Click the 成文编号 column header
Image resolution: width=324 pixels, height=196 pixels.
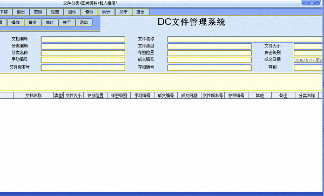point(166,96)
